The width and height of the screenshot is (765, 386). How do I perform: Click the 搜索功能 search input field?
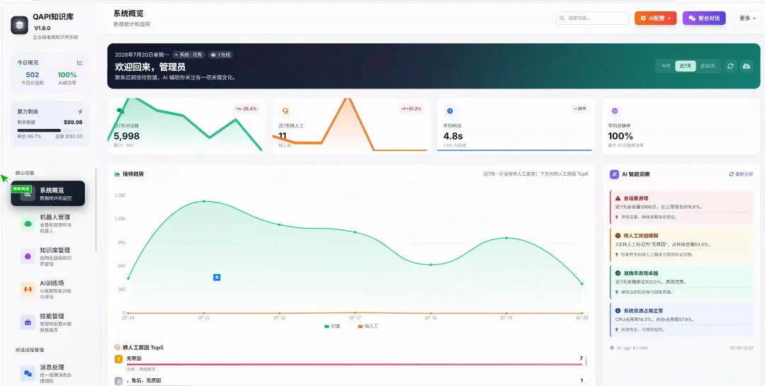click(x=592, y=18)
